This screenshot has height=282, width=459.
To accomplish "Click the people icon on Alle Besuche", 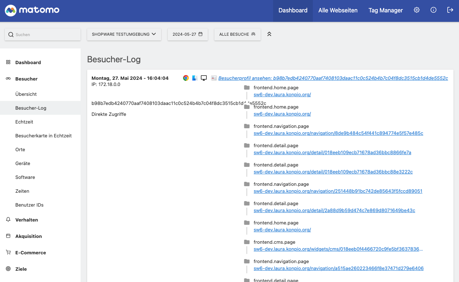I will coord(253,34).
